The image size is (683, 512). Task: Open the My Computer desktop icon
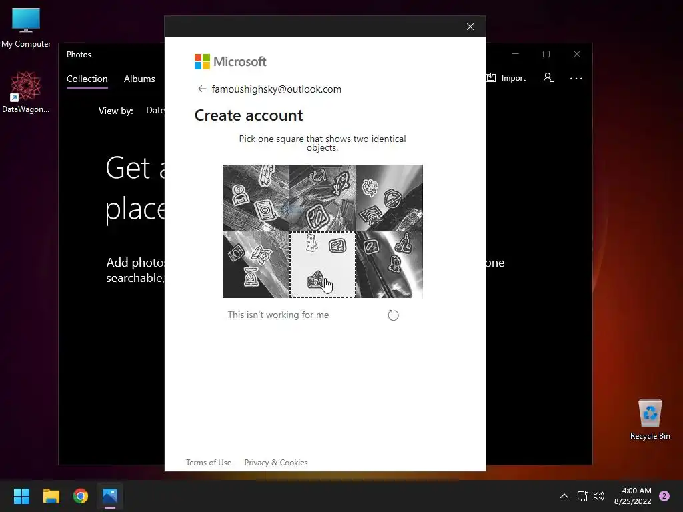[x=26, y=27]
